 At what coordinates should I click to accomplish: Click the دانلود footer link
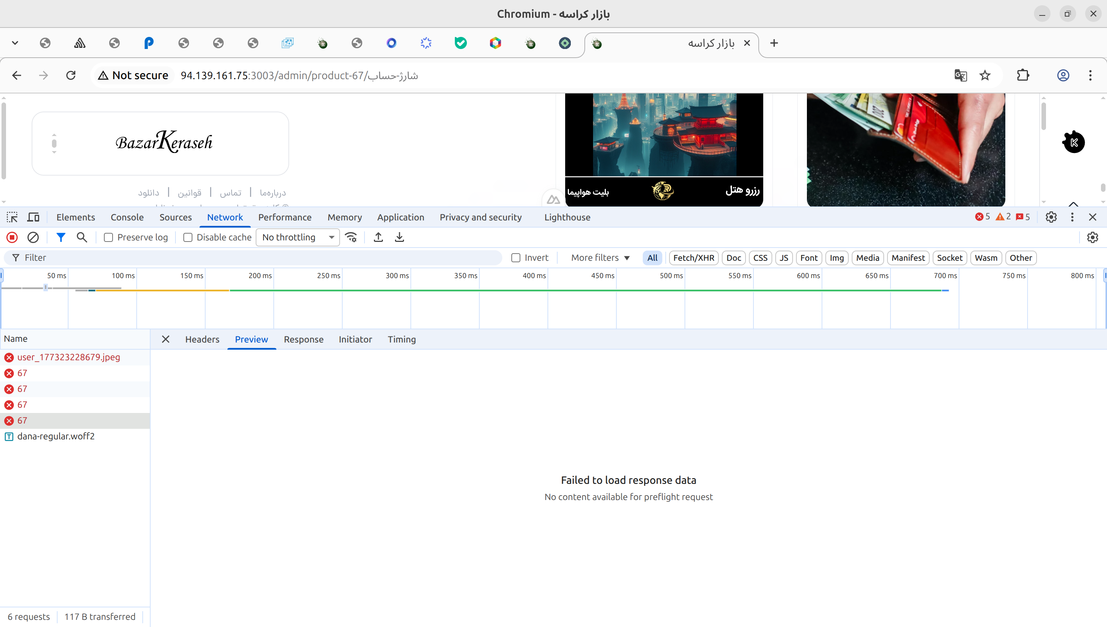click(x=148, y=193)
